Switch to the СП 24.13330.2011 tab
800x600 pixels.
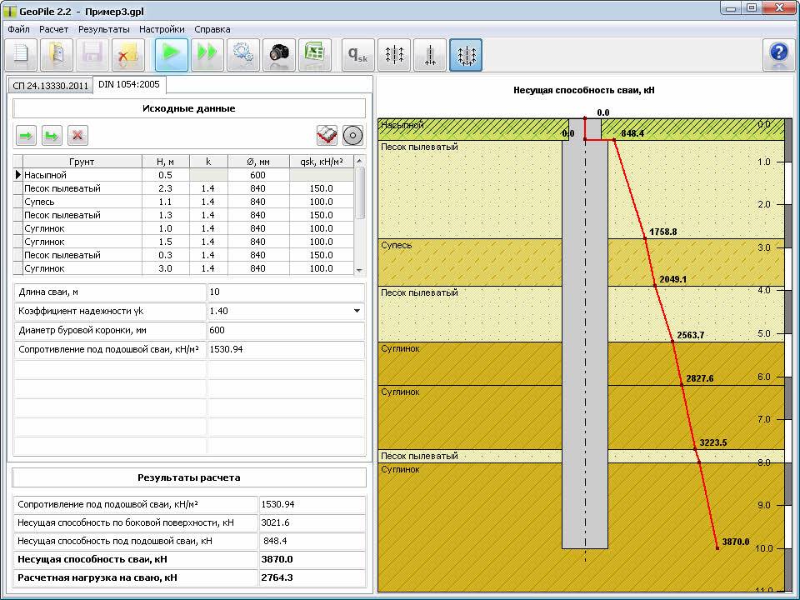click(51, 86)
